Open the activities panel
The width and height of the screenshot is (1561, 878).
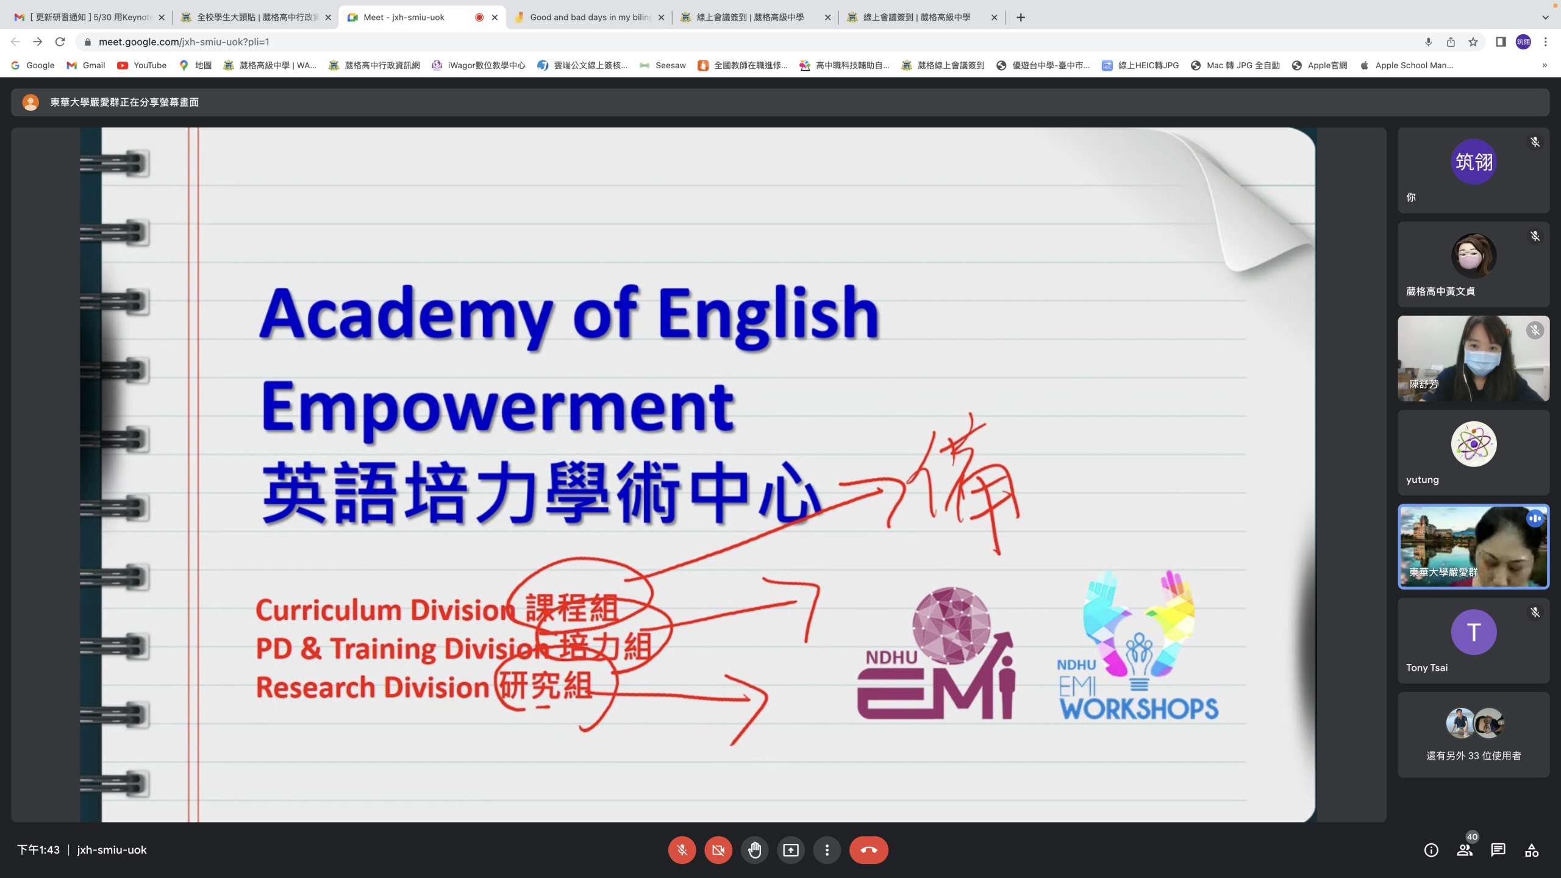(1532, 850)
